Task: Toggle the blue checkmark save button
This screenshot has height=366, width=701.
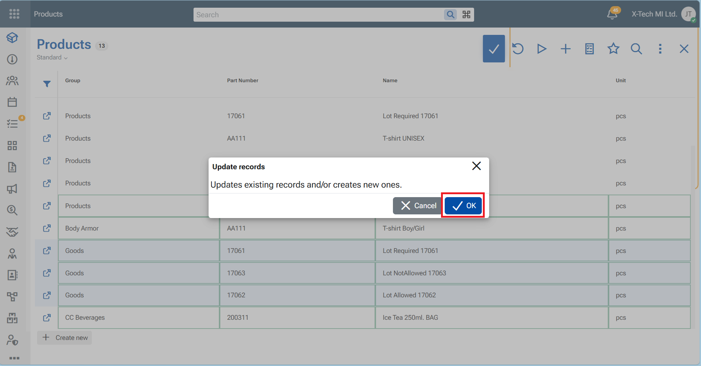Action: pos(494,48)
